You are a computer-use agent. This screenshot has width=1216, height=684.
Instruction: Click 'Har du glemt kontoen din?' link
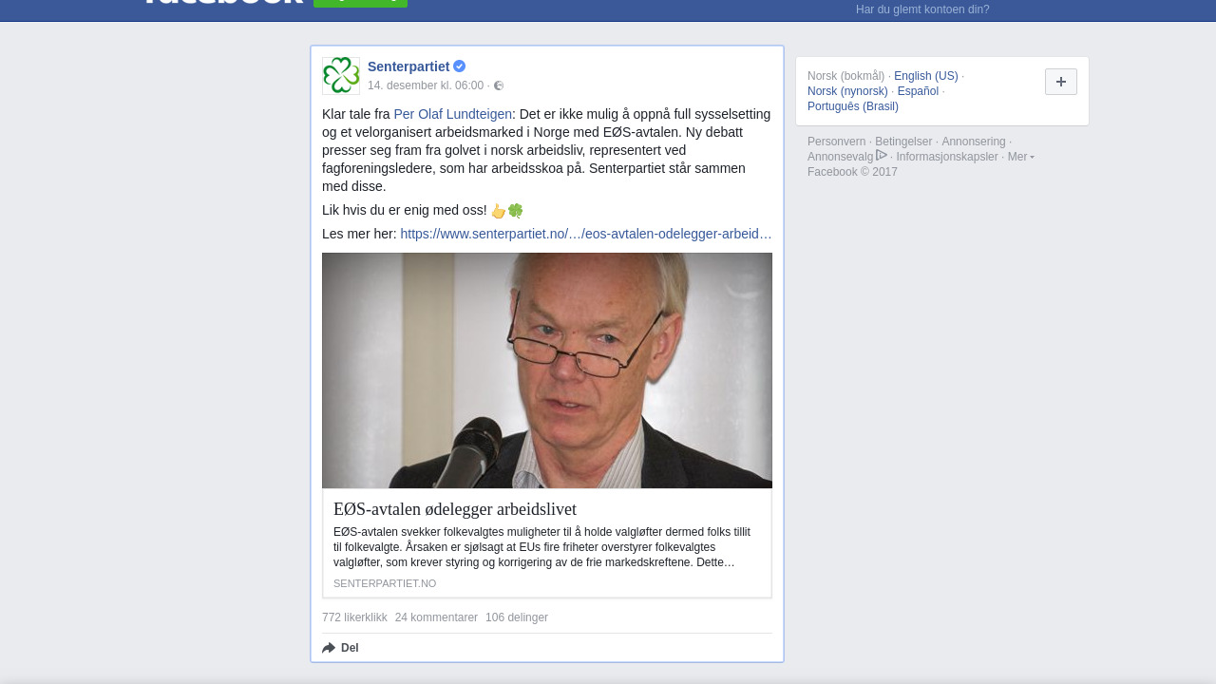[x=922, y=9]
